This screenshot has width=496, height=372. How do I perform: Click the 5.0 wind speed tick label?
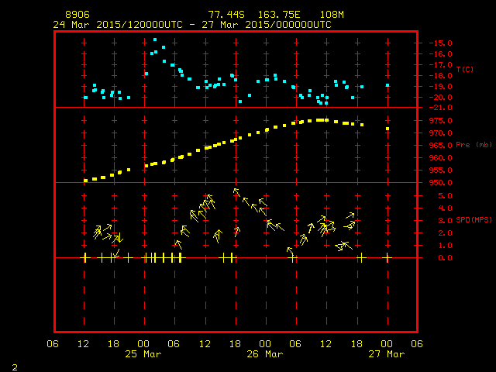pos(441,195)
